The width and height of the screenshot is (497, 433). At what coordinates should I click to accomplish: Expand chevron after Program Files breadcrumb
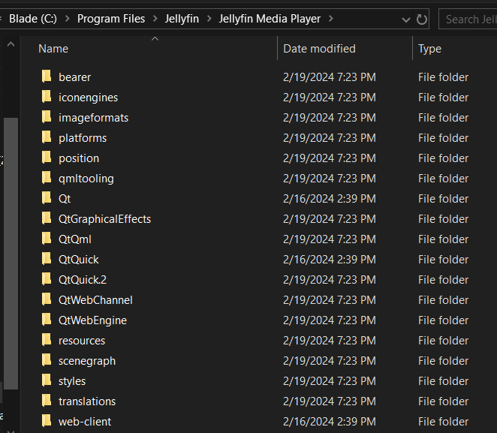(x=155, y=19)
